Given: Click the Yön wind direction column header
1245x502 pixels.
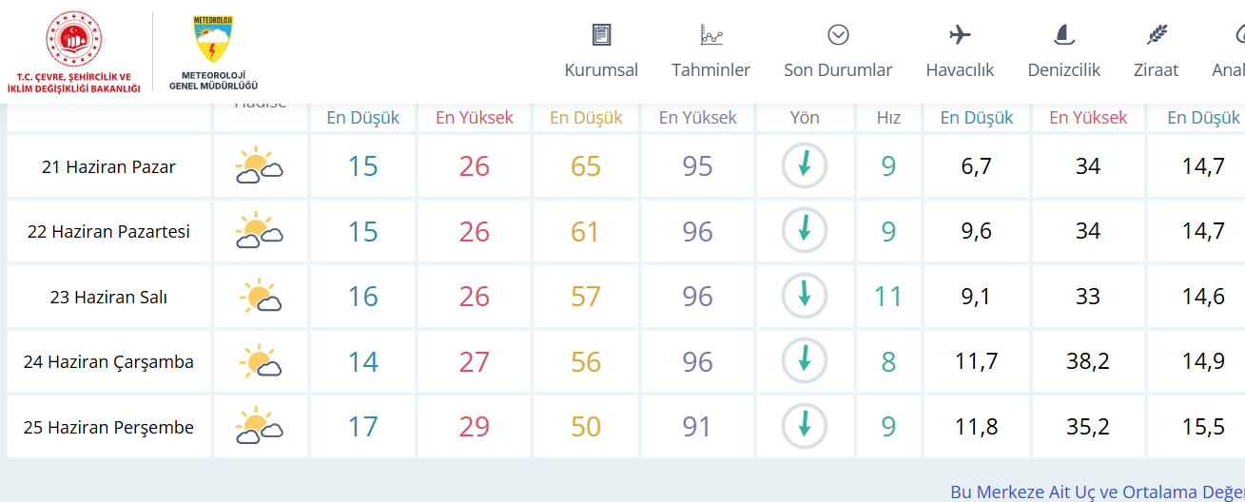Looking at the screenshot, I should tap(805, 118).
